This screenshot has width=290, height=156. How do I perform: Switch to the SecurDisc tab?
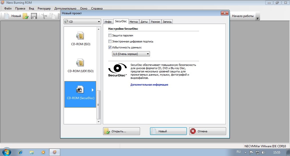click(x=121, y=21)
